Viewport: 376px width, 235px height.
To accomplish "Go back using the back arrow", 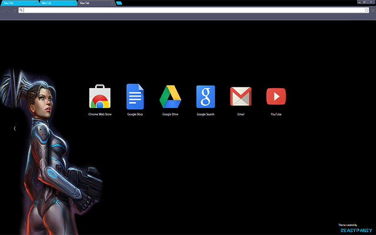I will (3, 10).
